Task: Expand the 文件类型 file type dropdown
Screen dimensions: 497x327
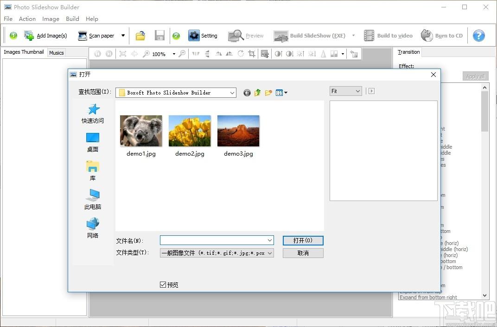Action: 270,253
